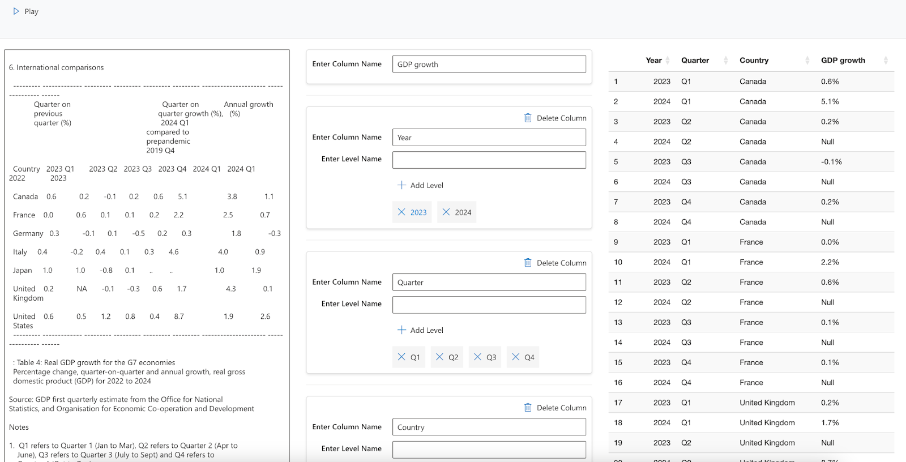Click the Year column's Level Name field
The height and width of the screenshot is (462, 906).
point(489,160)
